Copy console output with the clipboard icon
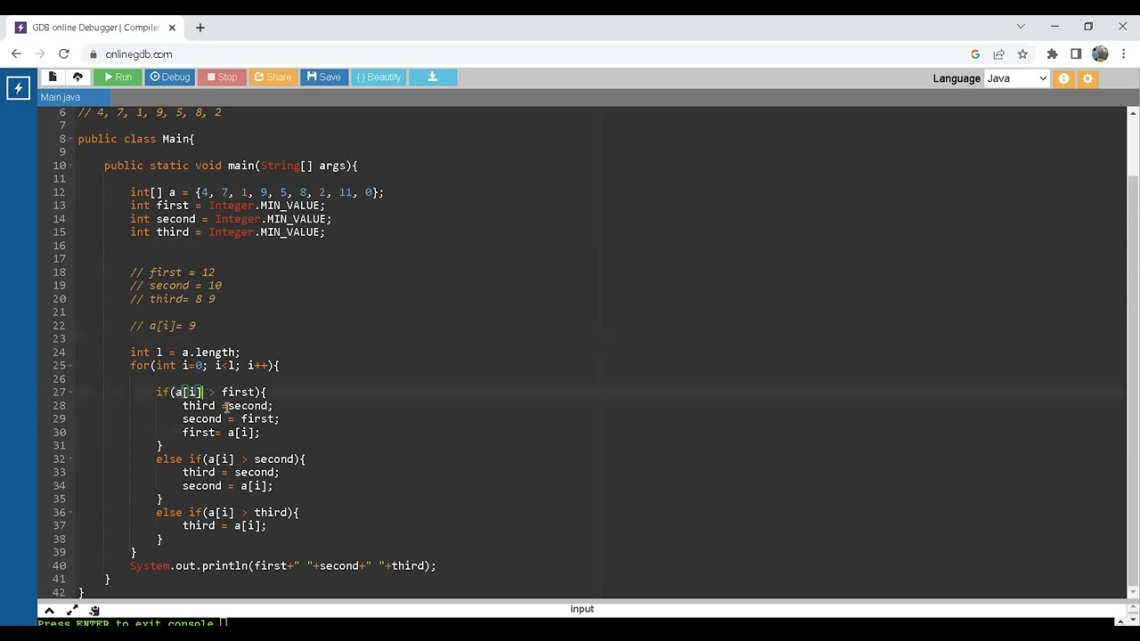Viewport: 1140px width, 641px height. tap(94, 611)
